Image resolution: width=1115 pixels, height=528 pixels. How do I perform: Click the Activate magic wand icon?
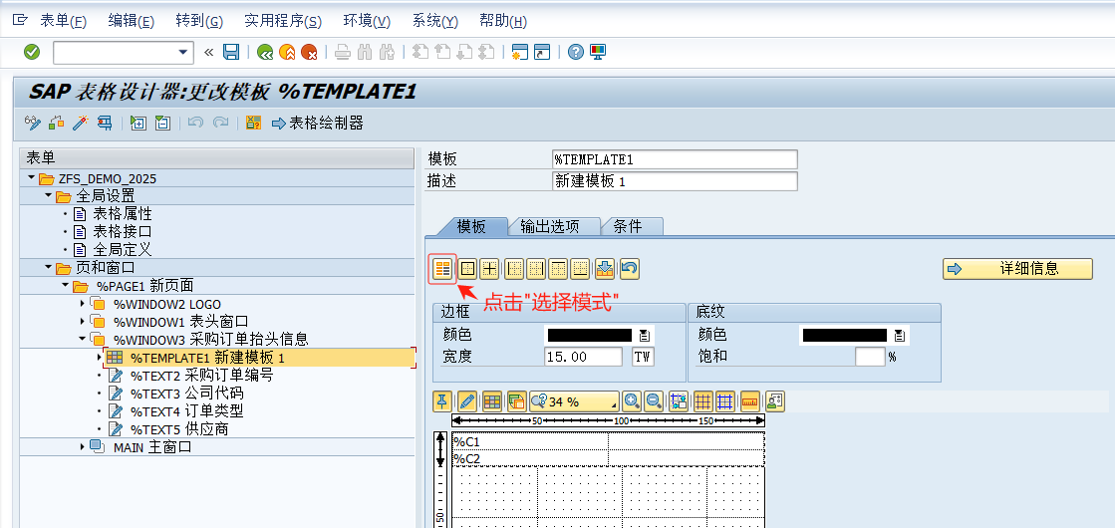(x=81, y=123)
